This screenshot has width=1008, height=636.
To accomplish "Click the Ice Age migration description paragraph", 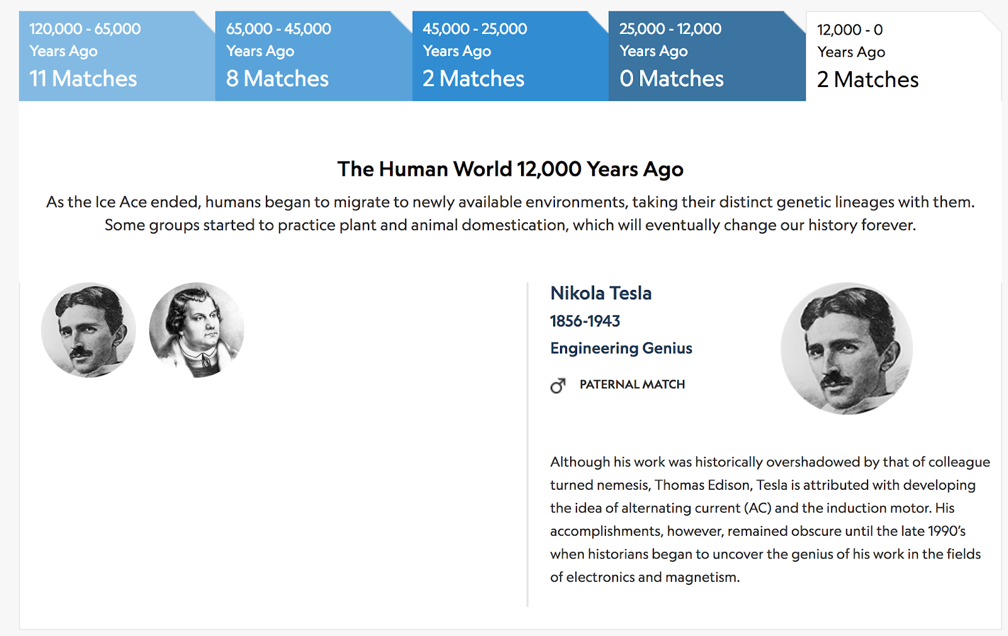I will 510,213.
